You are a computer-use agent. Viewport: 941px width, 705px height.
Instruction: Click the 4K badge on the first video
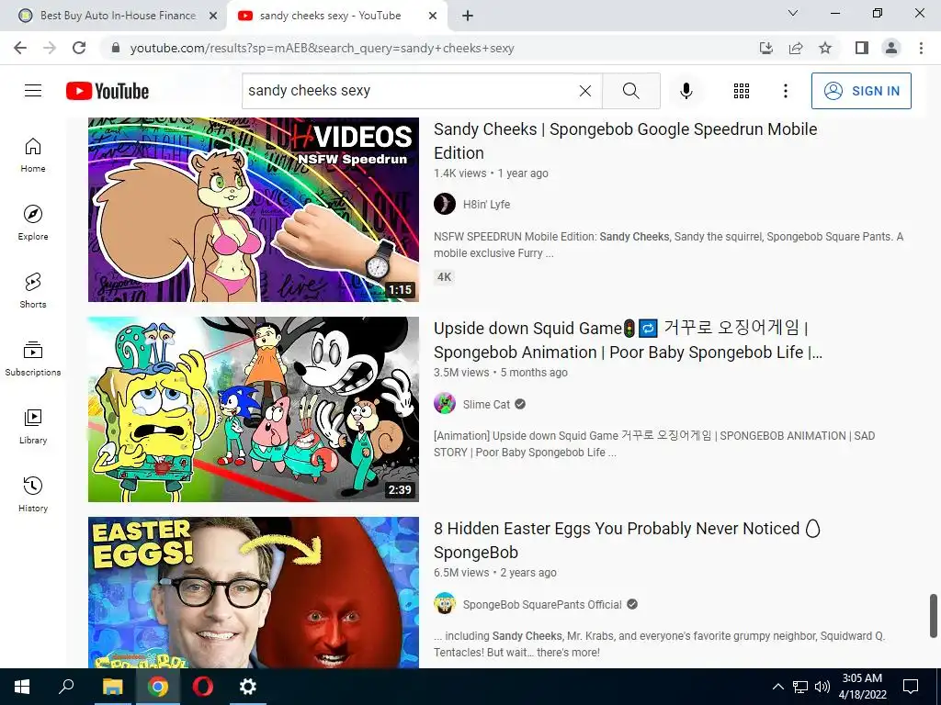click(x=444, y=277)
